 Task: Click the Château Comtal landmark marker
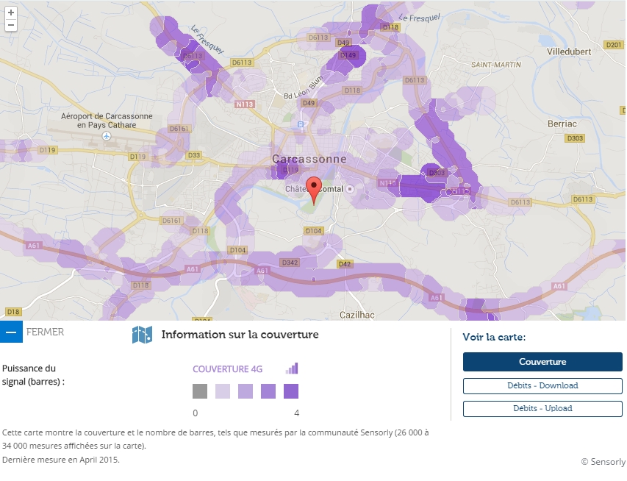[350, 188]
